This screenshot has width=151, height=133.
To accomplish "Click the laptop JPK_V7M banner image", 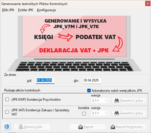I will (x=74, y=43).
